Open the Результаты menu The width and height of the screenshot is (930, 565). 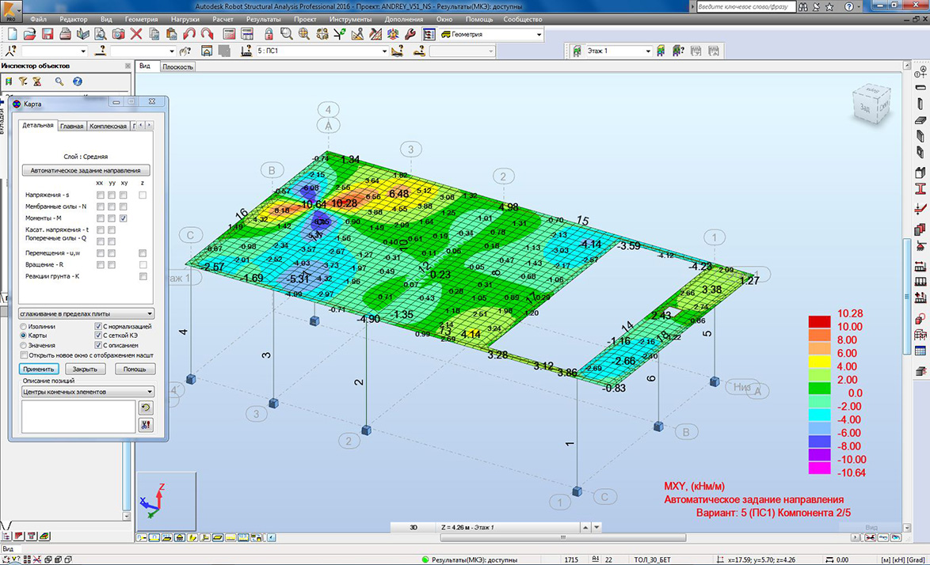[x=263, y=19]
